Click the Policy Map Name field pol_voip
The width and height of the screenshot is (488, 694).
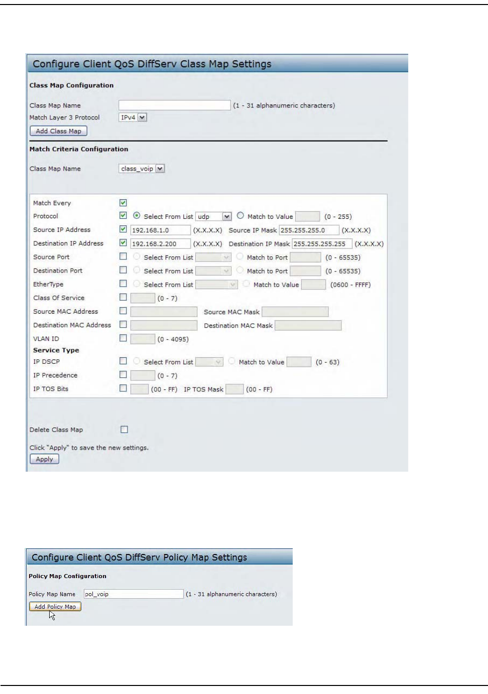[134, 594]
